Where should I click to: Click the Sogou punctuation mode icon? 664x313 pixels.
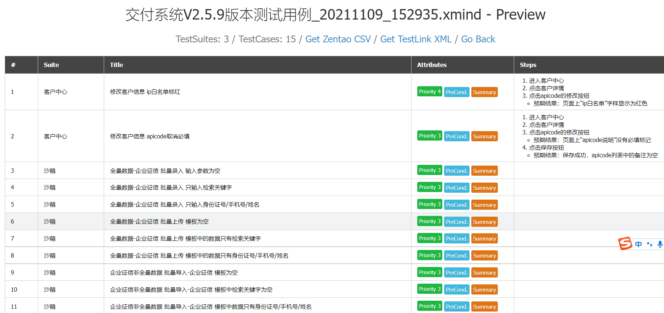[x=649, y=244]
